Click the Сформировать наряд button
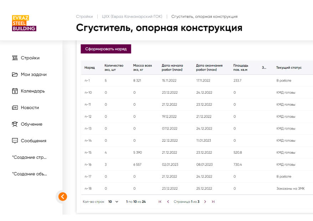 [x=106, y=49]
